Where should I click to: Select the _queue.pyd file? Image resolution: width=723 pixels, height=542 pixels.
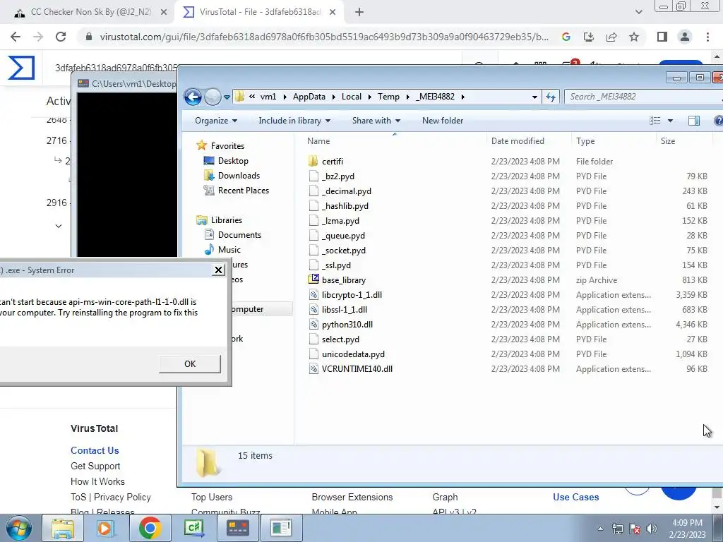click(x=343, y=236)
